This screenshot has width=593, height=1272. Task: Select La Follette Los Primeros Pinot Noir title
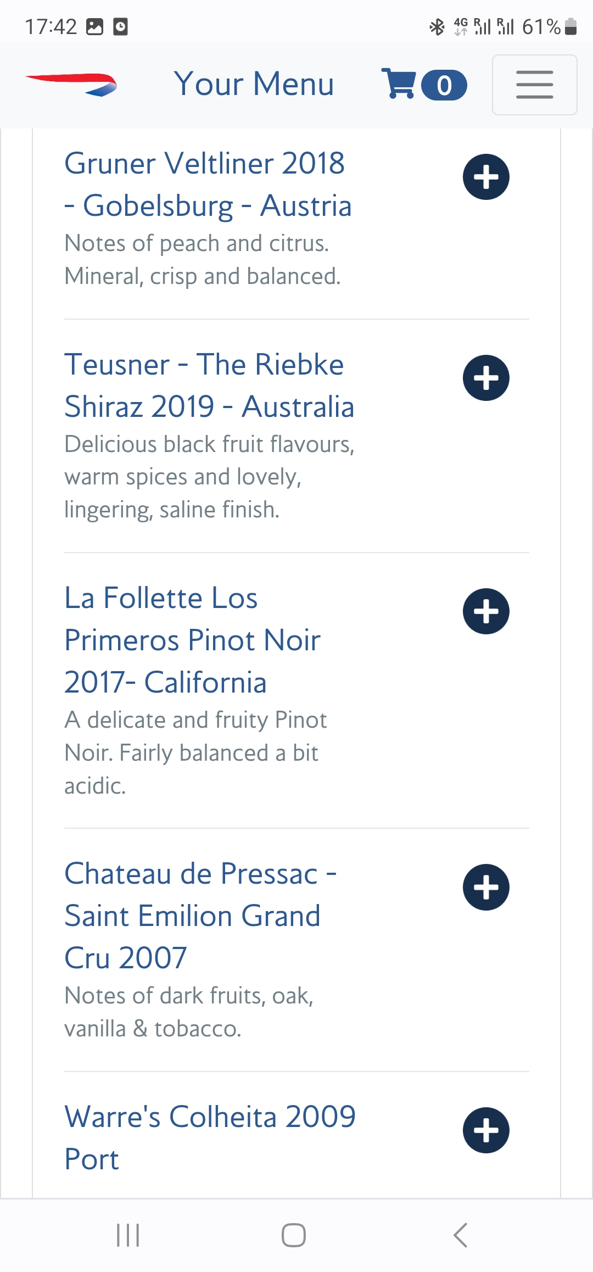tap(192, 640)
